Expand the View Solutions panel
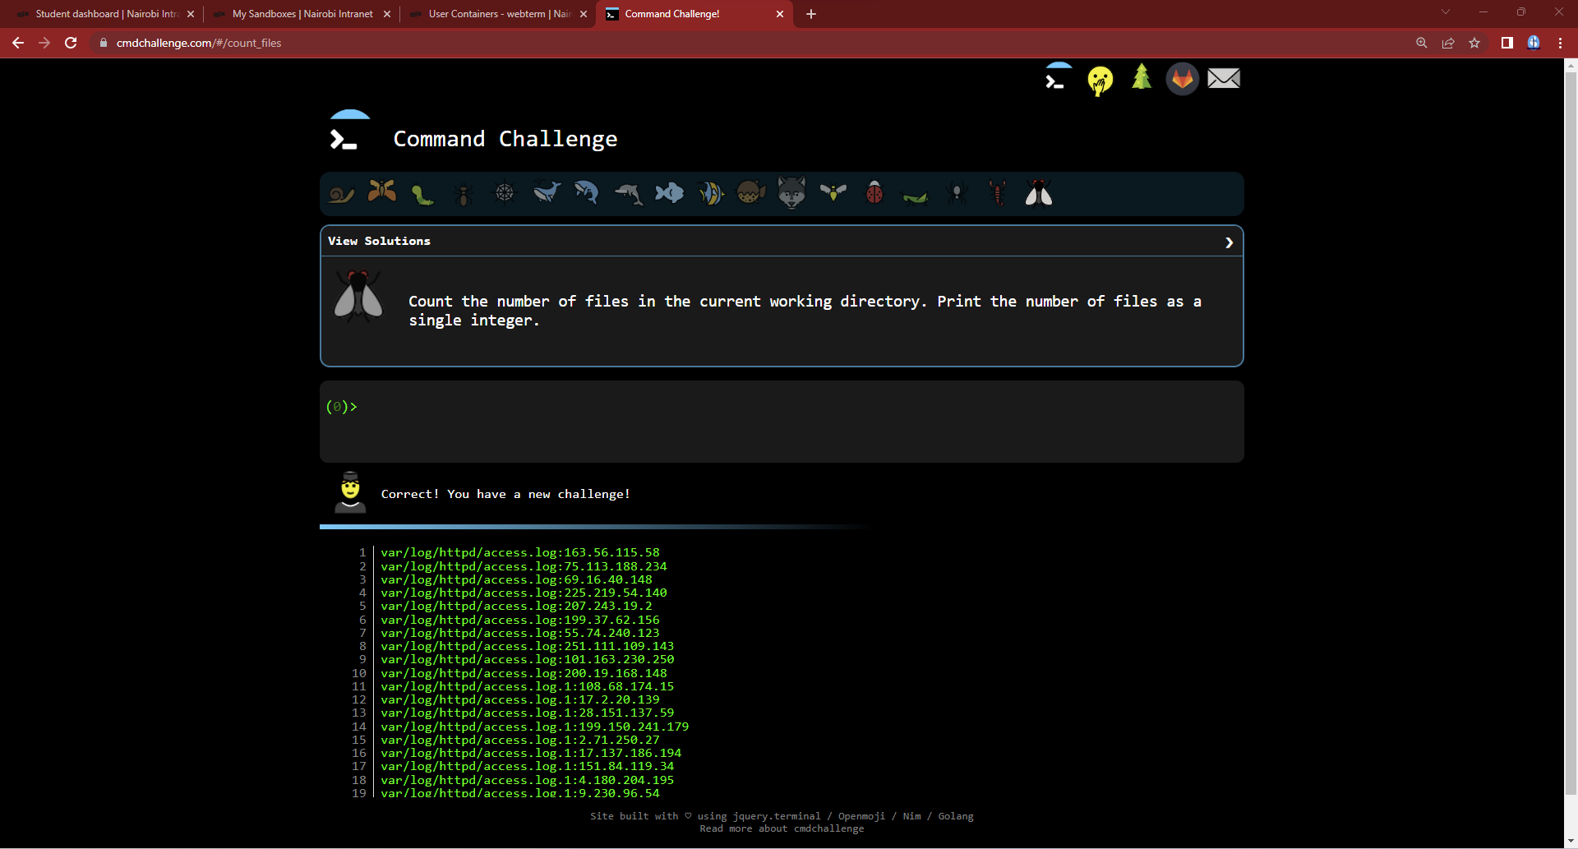Screen dimensions: 1578x849 pos(379,241)
